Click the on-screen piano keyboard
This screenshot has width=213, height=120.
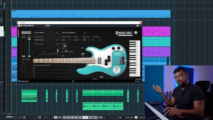[134, 58]
